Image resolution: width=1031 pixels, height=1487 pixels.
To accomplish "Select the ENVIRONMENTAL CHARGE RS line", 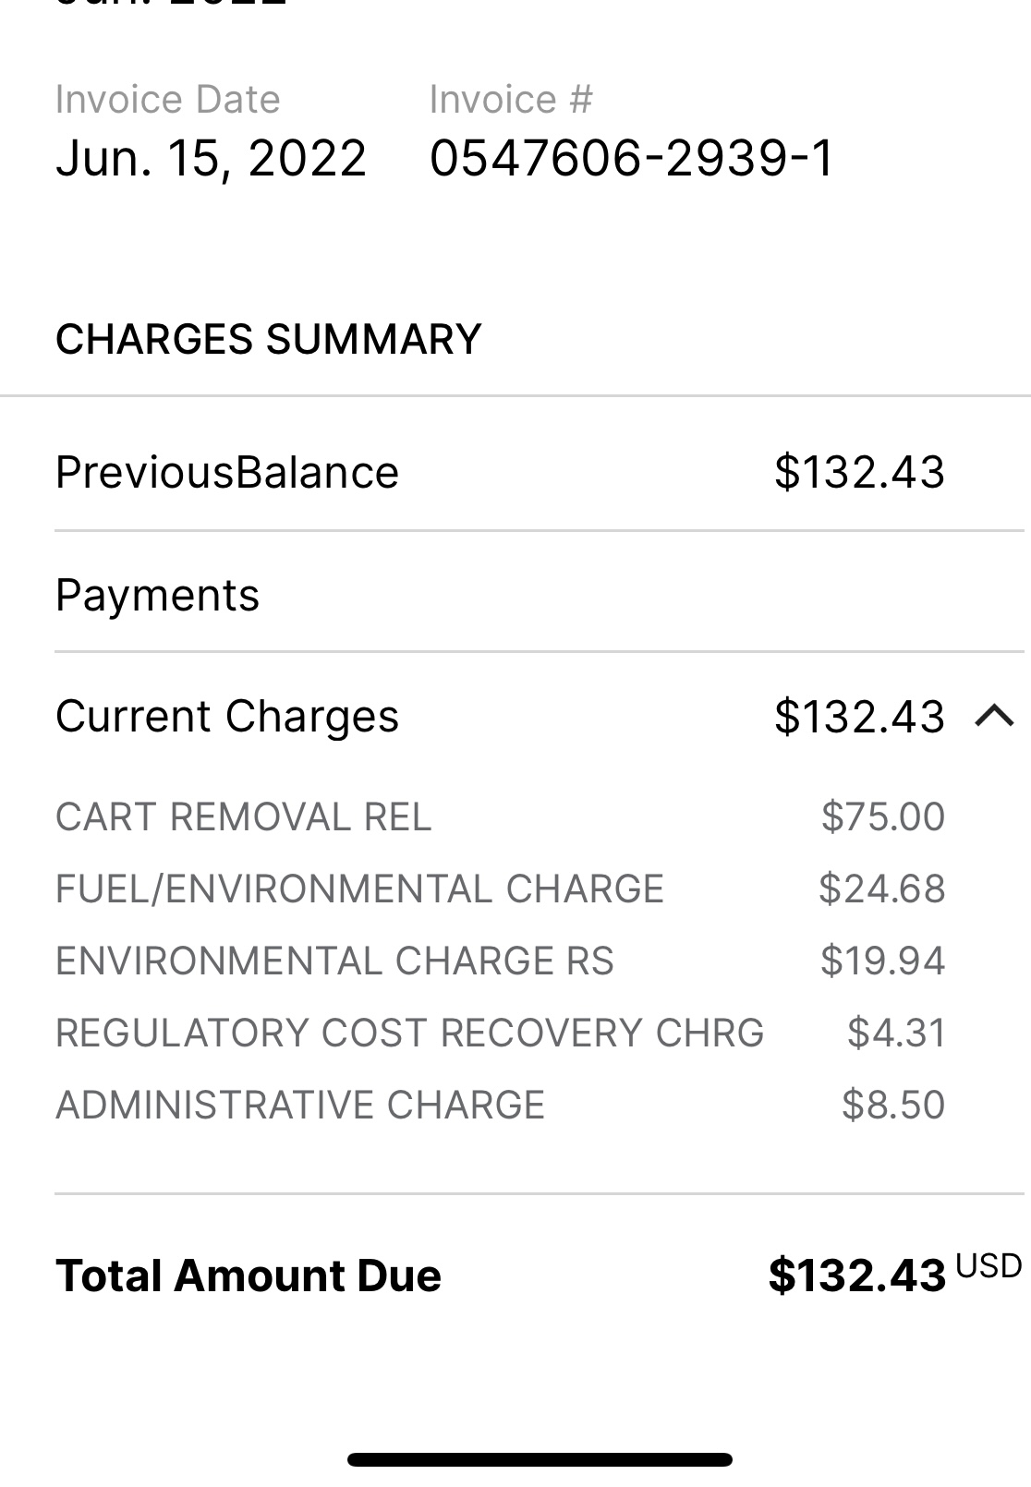I will (501, 961).
